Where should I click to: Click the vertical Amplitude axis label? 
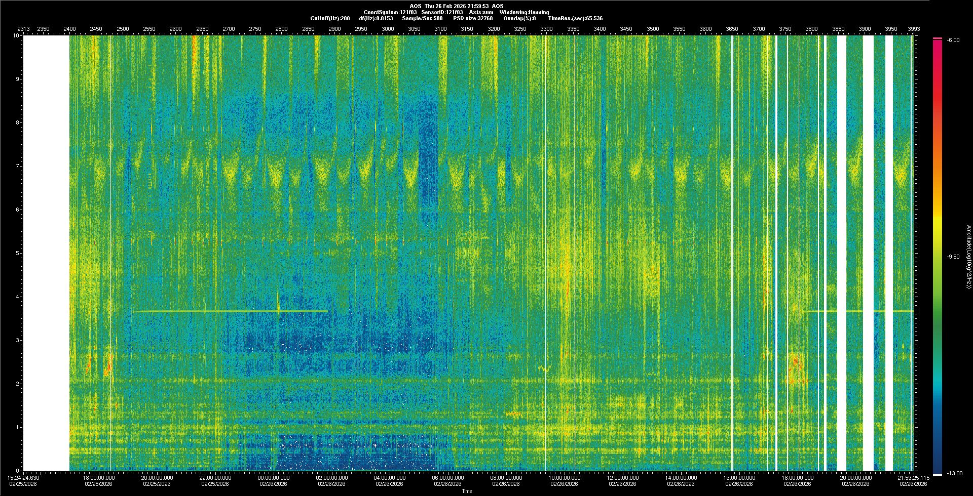pos(968,257)
